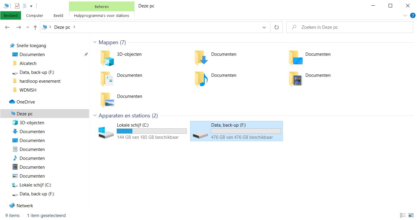Screen dimensions: 417x220
Task: Click the Zoeken in Deze pc search field
Action: (x=349, y=27)
